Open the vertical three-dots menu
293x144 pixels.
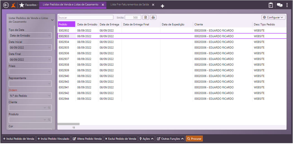pyautogui.click(x=287, y=5)
